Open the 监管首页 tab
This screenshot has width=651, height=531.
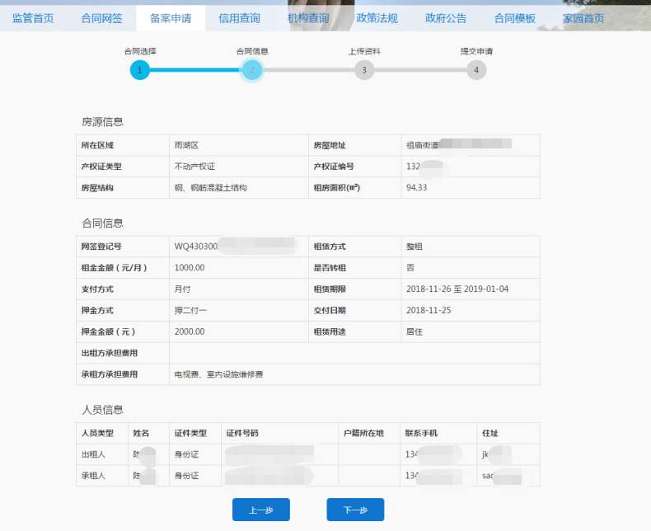[33, 18]
